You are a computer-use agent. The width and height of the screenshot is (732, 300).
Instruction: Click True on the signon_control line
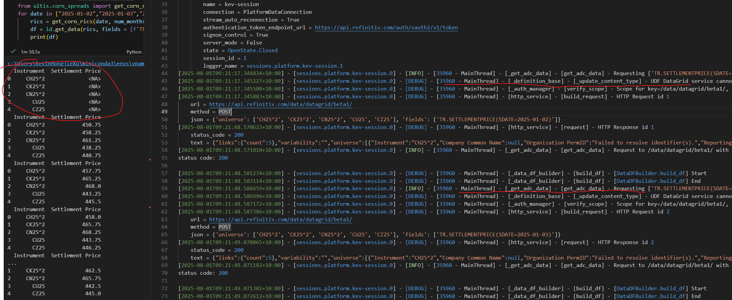262,35
